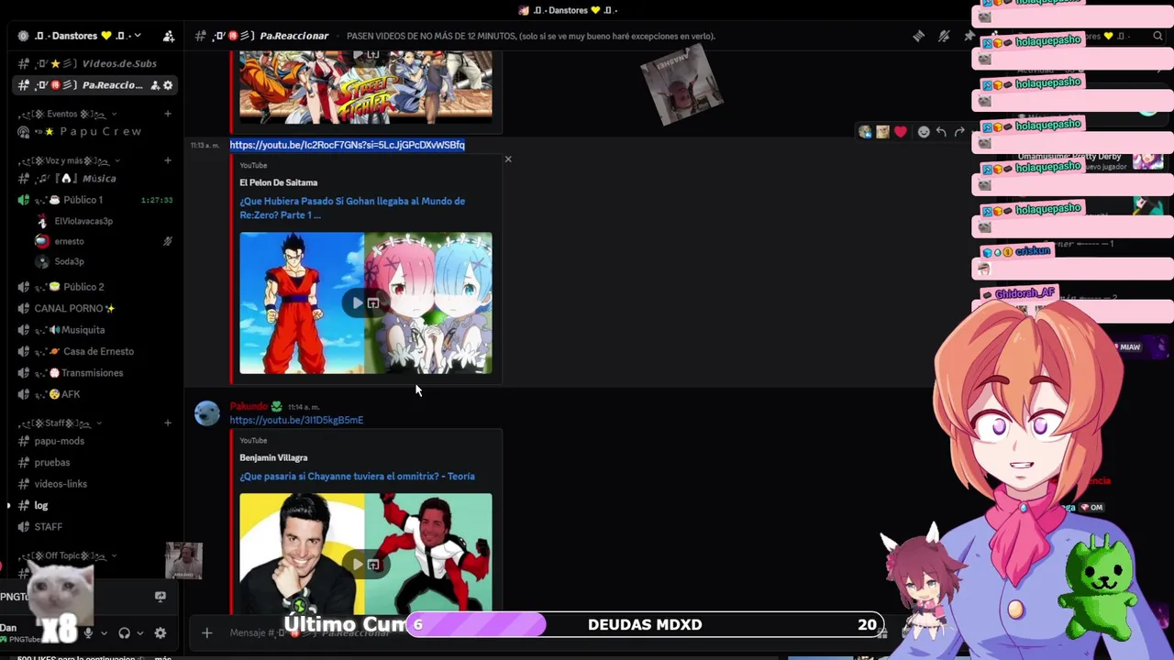
Task: Add first custom emoji quick reaction
Action: pos(865,132)
